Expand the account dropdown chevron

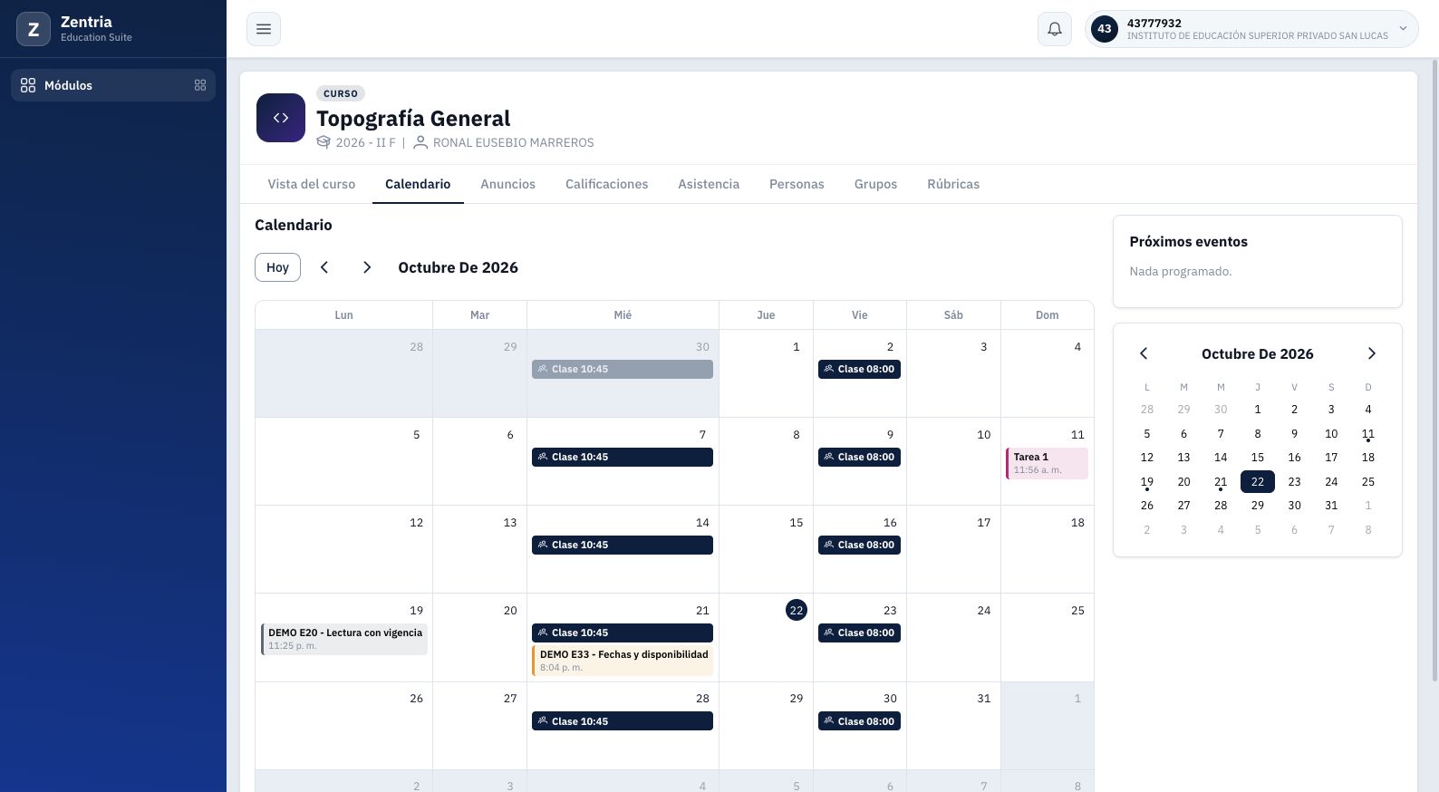[x=1403, y=29]
